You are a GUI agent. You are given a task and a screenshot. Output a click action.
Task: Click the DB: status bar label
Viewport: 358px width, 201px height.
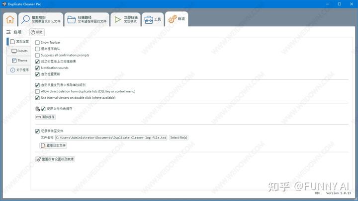click(x=318, y=193)
